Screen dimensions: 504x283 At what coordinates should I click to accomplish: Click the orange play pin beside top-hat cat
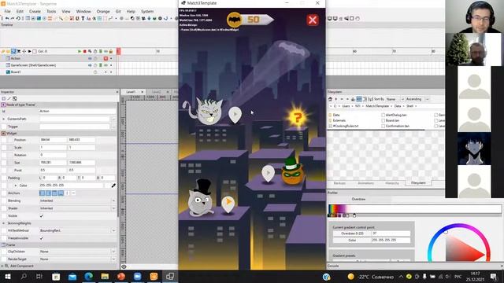click(x=228, y=204)
